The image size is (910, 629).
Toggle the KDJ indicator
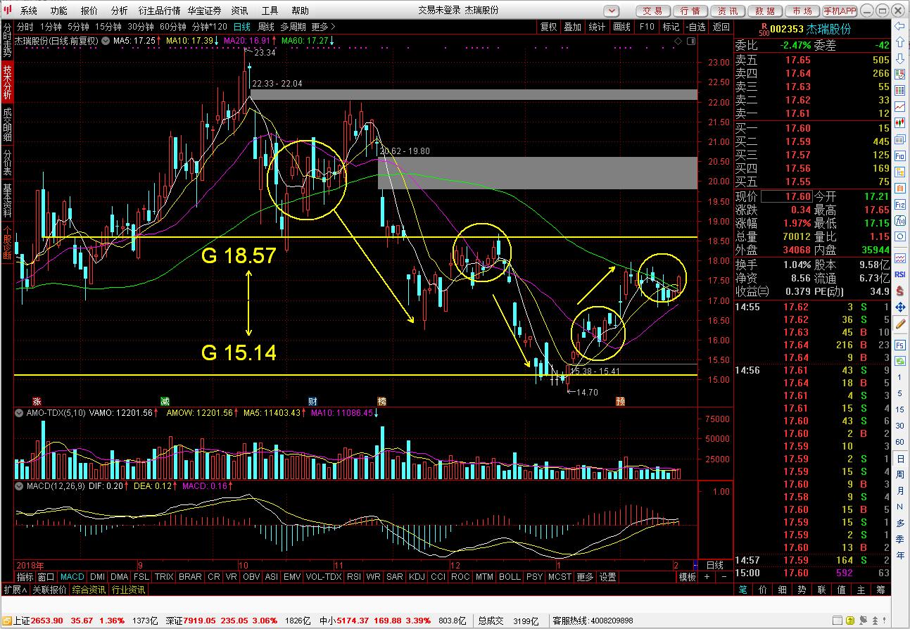[x=417, y=577]
